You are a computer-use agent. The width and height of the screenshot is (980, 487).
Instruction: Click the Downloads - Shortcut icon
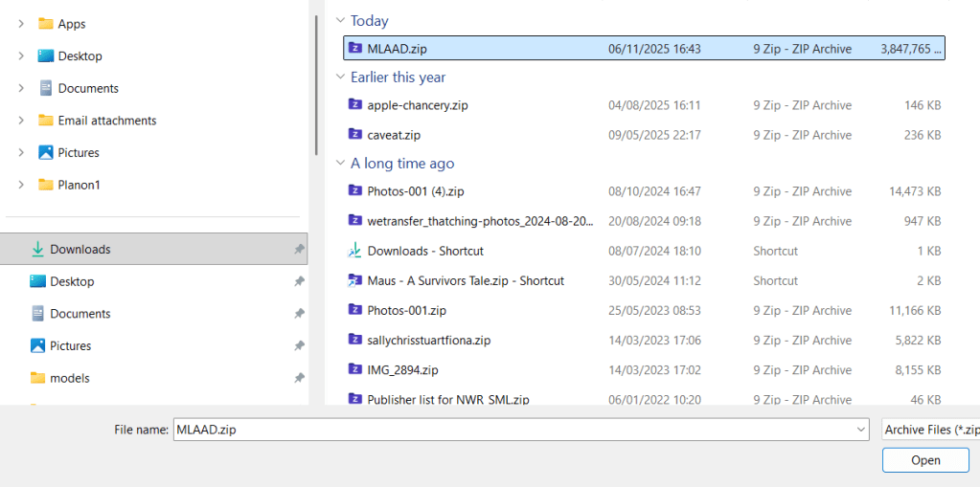(355, 251)
